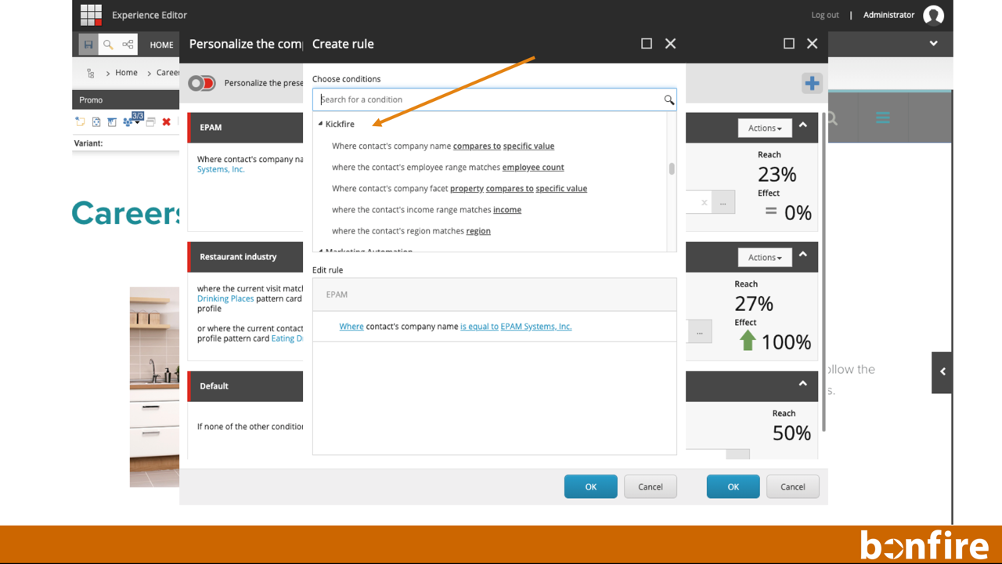1002x564 pixels.
Task: Close the Create rule dialog
Action: 670,44
